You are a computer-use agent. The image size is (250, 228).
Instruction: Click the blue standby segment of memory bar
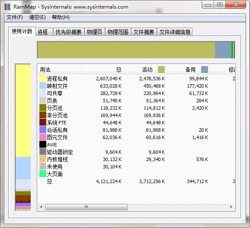223,50
